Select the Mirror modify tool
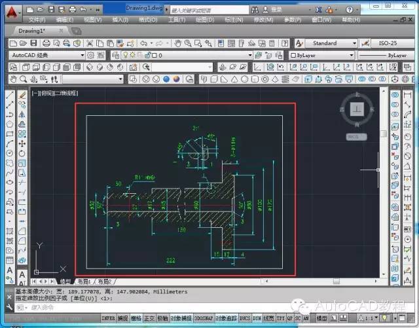419x328 pixels. [x=22, y=115]
